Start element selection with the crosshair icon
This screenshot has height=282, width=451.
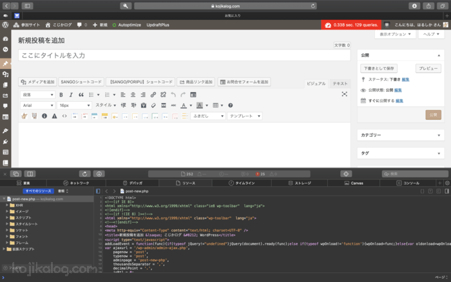[x=346, y=174]
